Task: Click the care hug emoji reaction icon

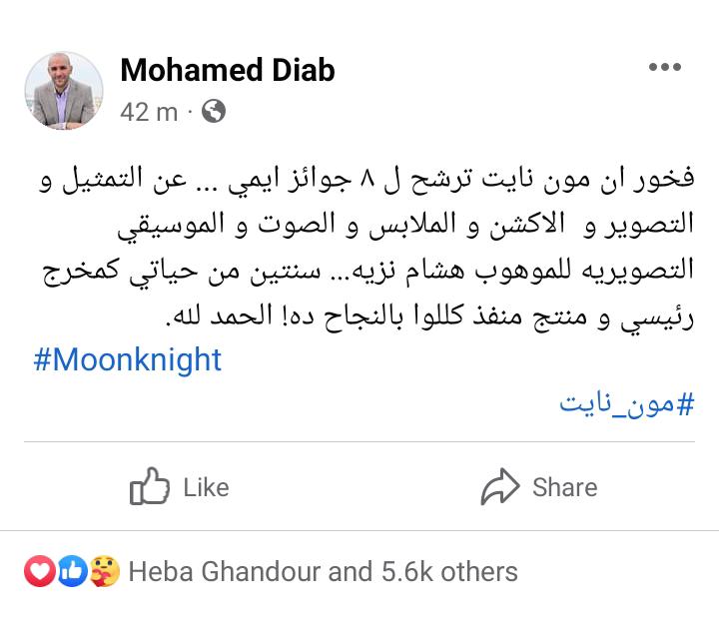Action: [x=104, y=572]
